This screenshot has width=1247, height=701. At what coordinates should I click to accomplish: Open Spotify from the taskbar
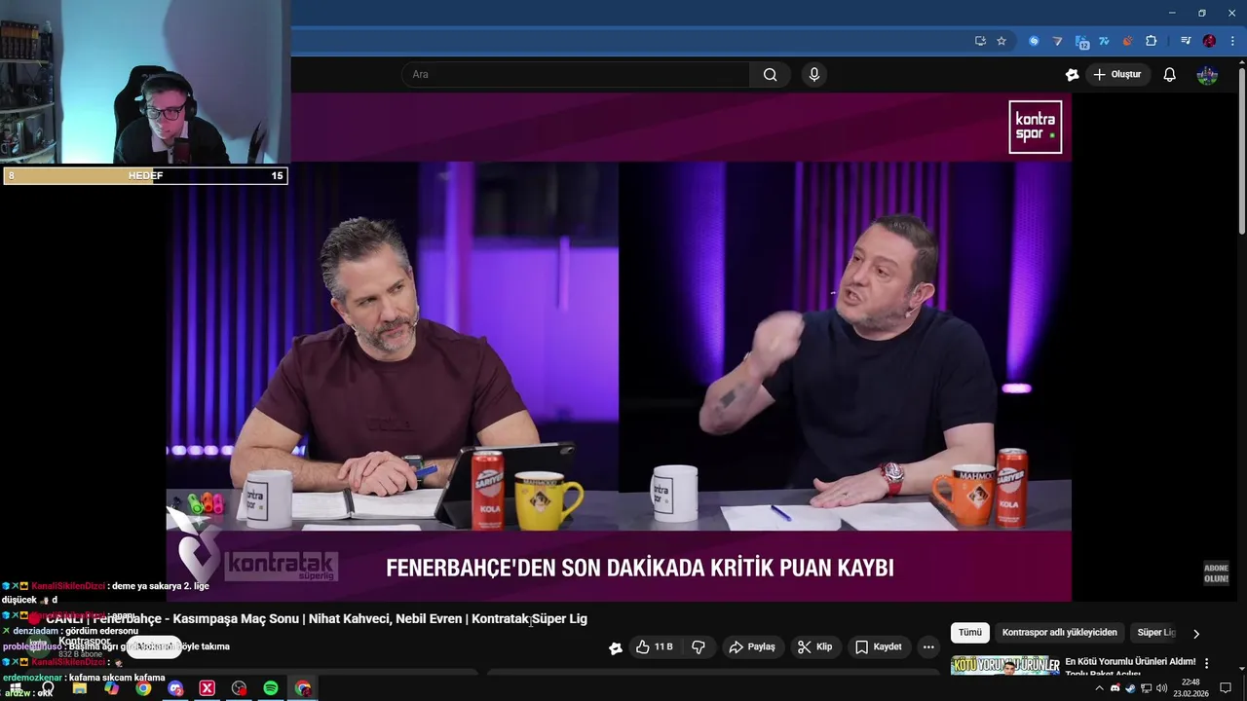pyautogui.click(x=271, y=688)
